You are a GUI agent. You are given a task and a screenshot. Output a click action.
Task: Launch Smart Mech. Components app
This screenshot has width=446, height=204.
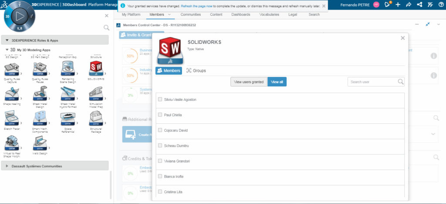coord(40,118)
